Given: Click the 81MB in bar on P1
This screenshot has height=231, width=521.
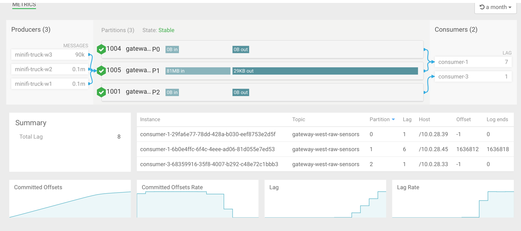Looking at the screenshot, I should pos(198,71).
